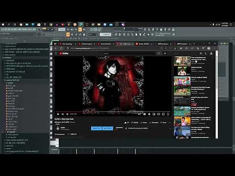235x176 pixels.
Task: Click the browser address bar
Action: tap(114, 48)
